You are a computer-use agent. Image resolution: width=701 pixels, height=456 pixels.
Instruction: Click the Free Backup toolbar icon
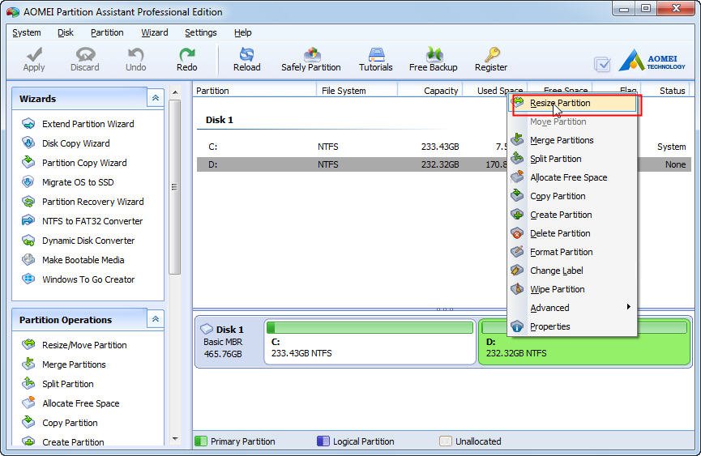[434, 54]
